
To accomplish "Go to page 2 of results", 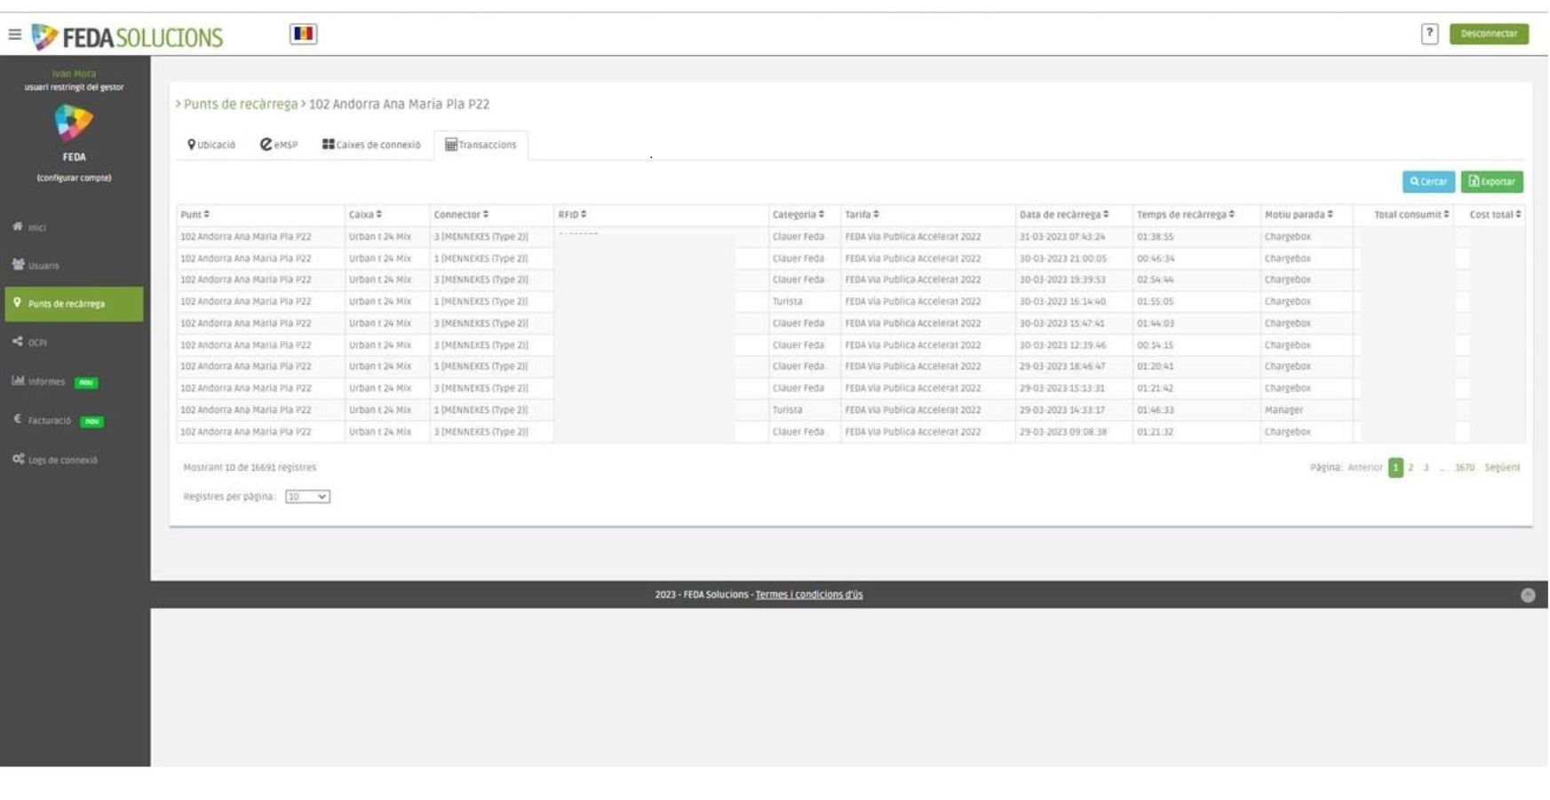I will (1411, 468).
